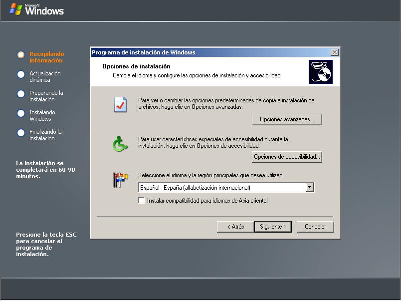Open Opciones avanzadas
This screenshot has height=301, width=401.
tap(287, 119)
